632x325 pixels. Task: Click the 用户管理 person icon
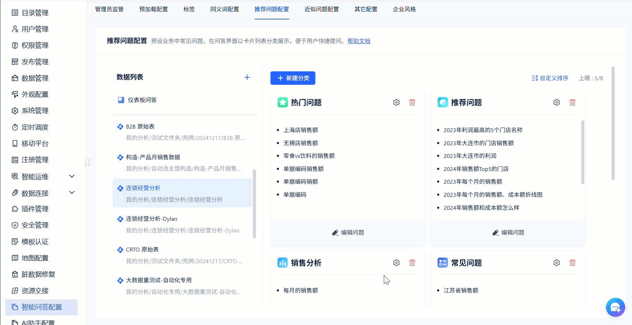point(15,29)
